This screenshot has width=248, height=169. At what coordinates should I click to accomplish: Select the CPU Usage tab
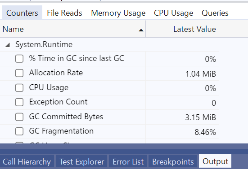point(173,13)
